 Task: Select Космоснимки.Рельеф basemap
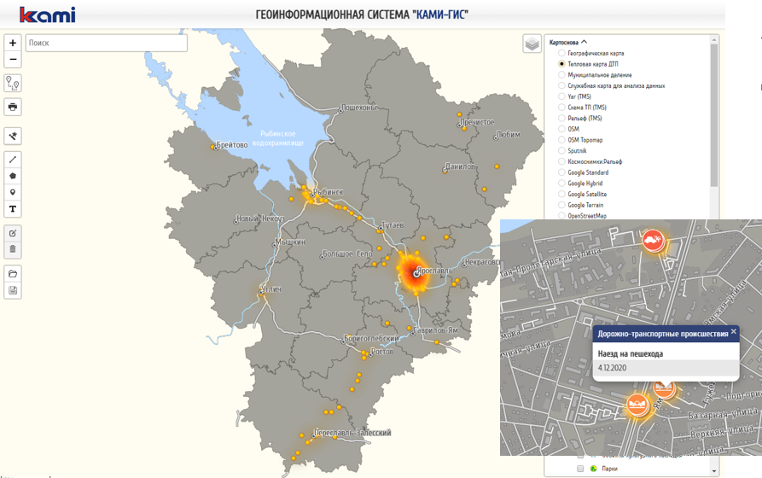point(561,161)
